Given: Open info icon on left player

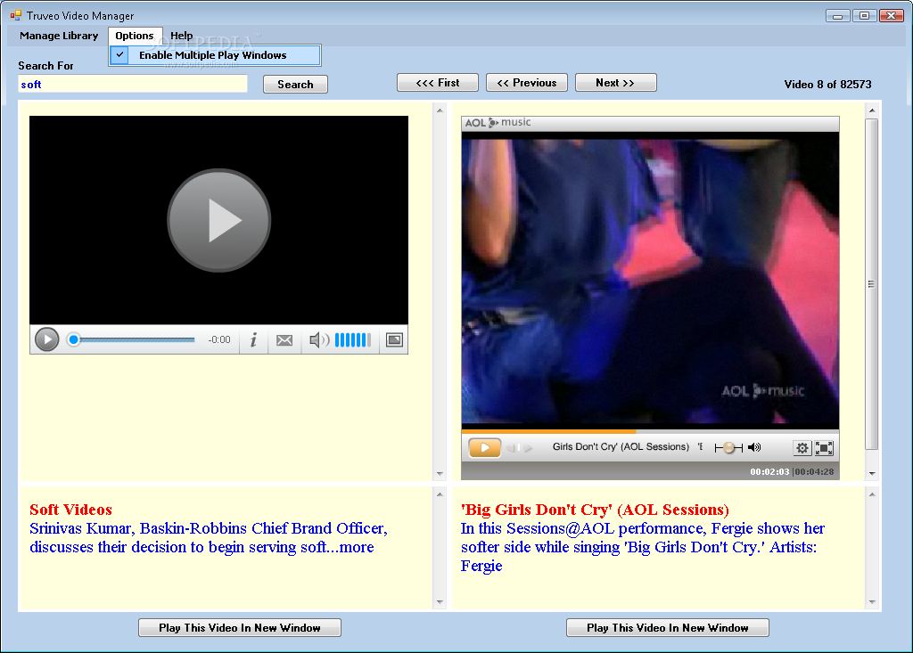Looking at the screenshot, I should coord(253,340).
